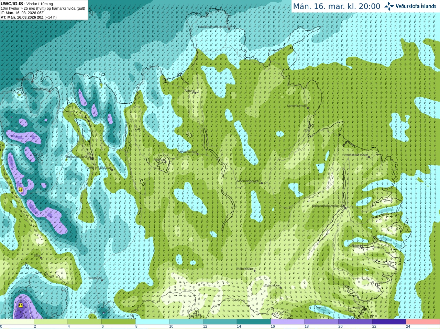Select the Akureyrarflugvöllur station marker
Viewport: 440px width, 329px height.
[x=92, y=159]
